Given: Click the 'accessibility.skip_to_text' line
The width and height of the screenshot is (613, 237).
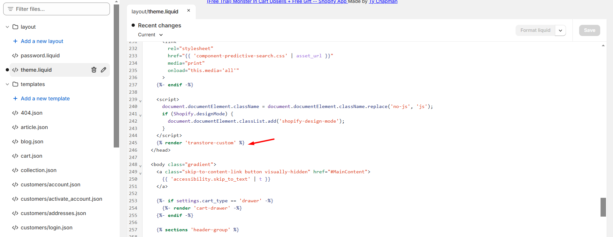Looking at the screenshot, I should point(216,179).
